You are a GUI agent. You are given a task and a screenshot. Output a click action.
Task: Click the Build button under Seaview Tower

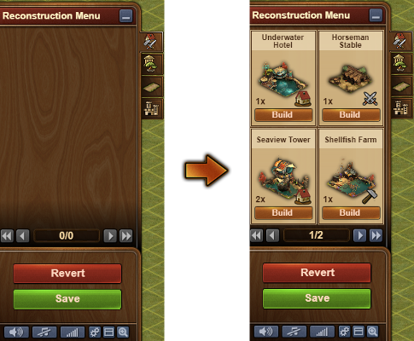point(283,213)
